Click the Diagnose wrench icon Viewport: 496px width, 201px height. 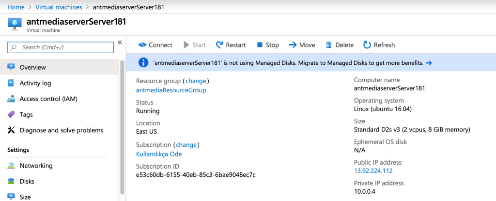click(x=11, y=130)
